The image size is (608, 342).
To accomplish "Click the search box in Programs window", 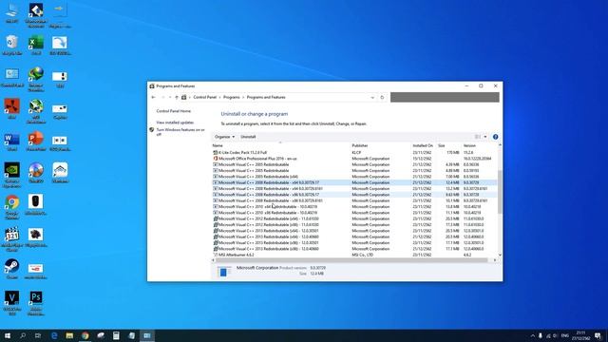I will coord(445,97).
